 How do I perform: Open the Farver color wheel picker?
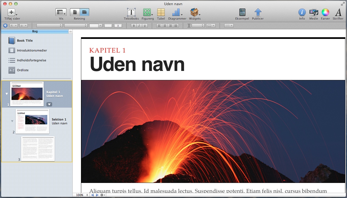[x=325, y=12]
